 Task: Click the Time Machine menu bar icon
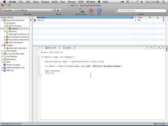pyautogui.click(x=127, y=2)
